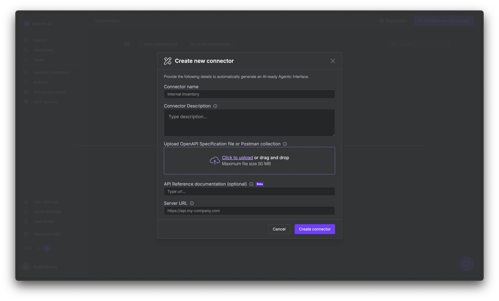Dismiss the modal with the X button

[333, 61]
